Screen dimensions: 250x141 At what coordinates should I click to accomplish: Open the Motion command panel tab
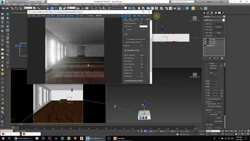(x=216, y=13)
